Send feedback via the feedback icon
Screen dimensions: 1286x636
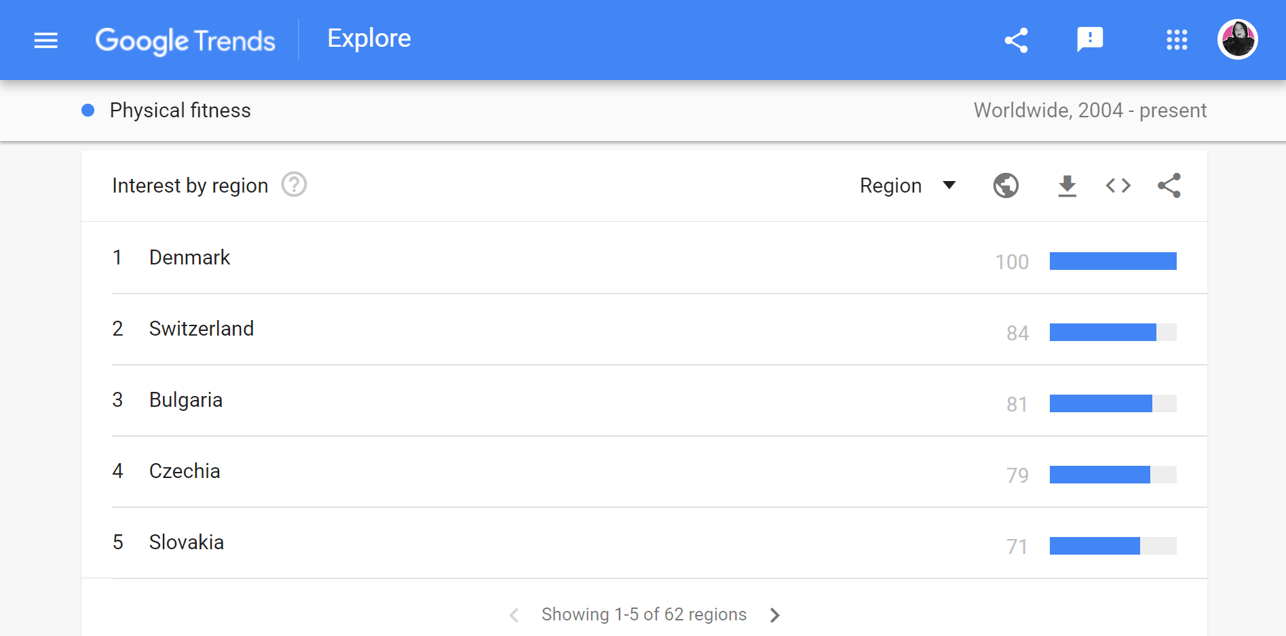[x=1090, y=39]
